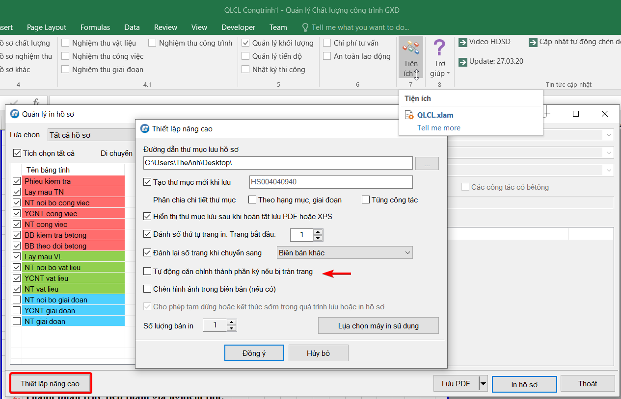This screenshot has height=399, width=621.
Task: Switch to the Formulas ribbon tab
Action: coord(95,27)
